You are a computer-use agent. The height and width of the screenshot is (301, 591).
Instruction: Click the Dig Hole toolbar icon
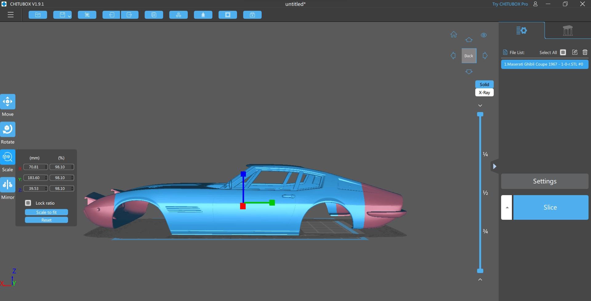(x=228, y=15)
